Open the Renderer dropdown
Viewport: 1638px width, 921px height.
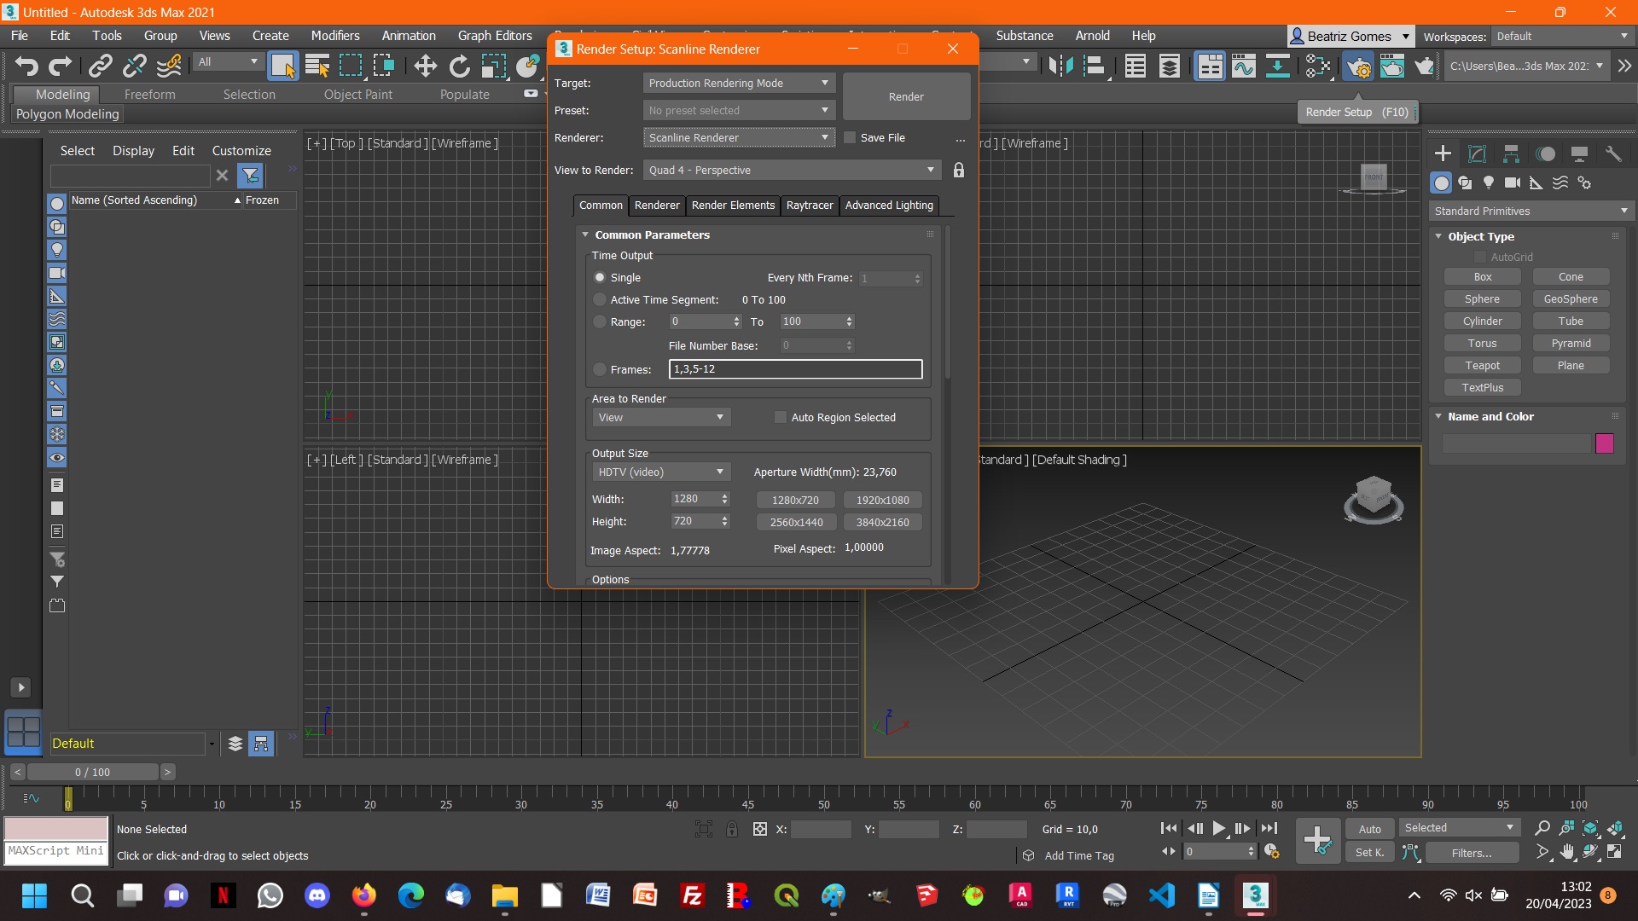tap(739, 137)
